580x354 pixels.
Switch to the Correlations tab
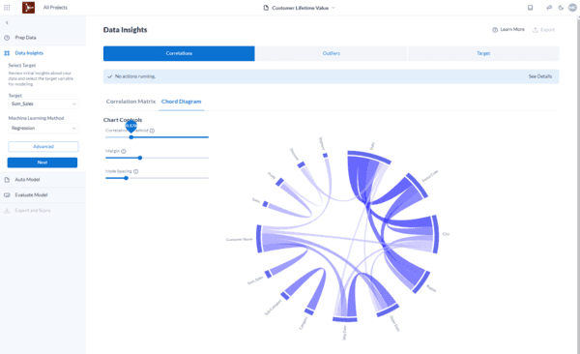point(179,53)
